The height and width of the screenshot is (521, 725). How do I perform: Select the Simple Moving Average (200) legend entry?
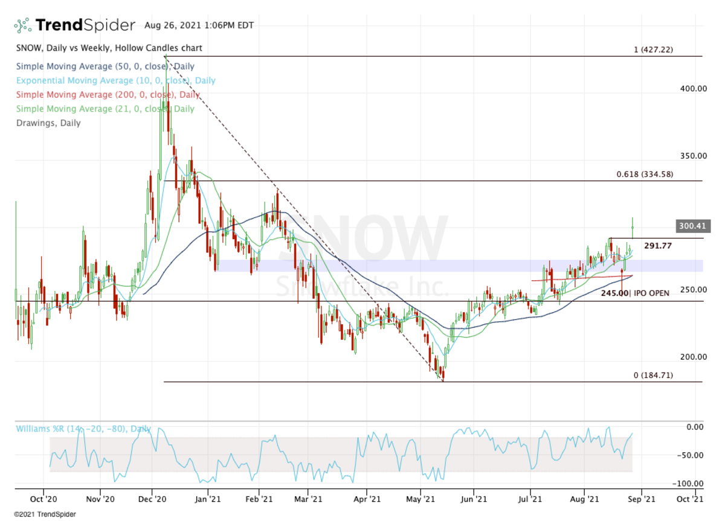(x=108, y=95)
